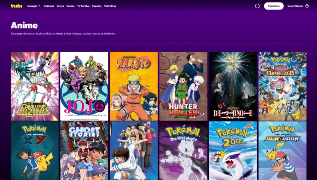Open Pokémon Hoopa Clash of Ages poster
The height and width of the screenshot is (180, 317).
pyautogui.click(x=282, y=86)
